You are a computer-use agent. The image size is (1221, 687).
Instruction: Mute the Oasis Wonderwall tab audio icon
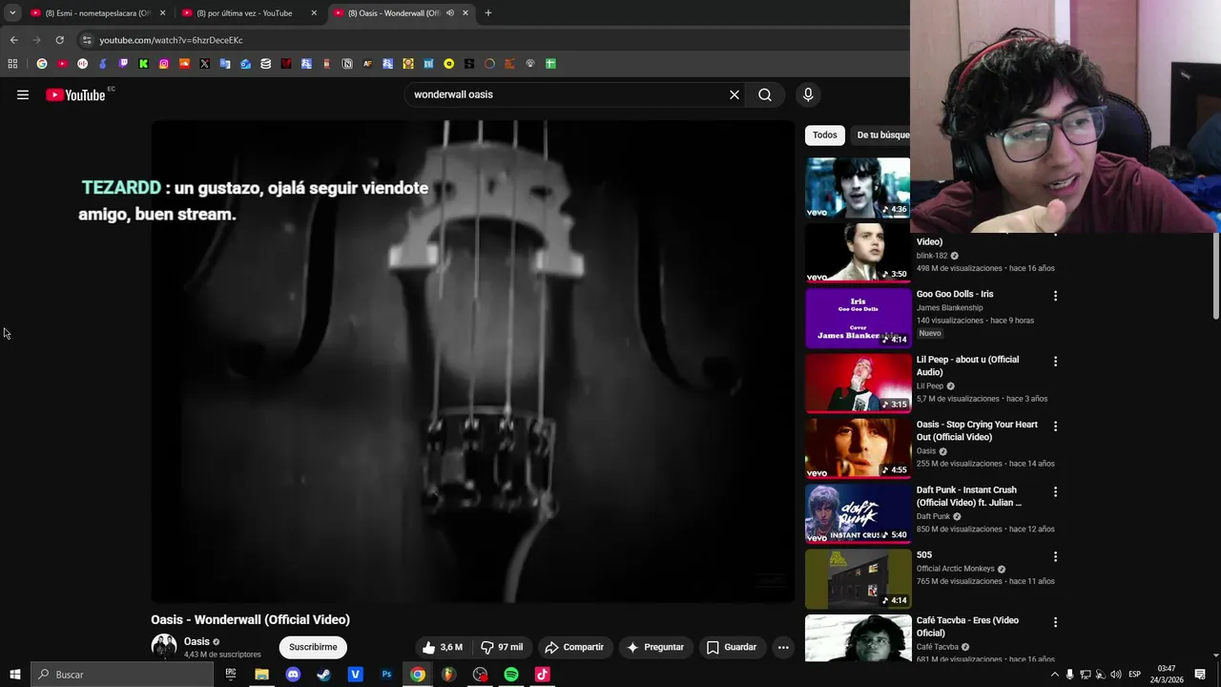click(450, 13)
